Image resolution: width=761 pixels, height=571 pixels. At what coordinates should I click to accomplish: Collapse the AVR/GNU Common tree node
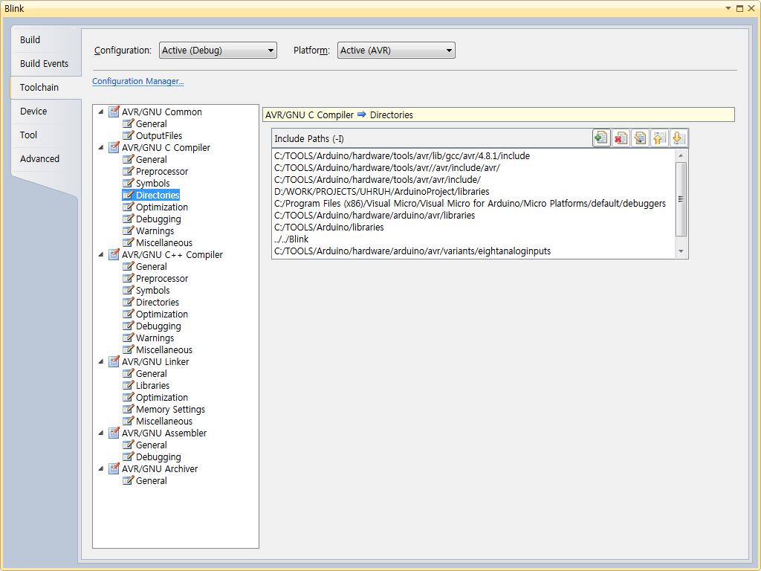coord(101,112)
